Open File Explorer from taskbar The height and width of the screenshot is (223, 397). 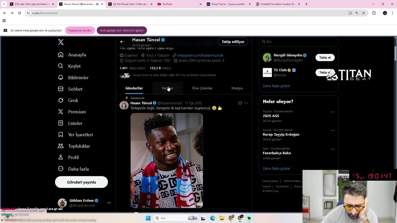222,218
